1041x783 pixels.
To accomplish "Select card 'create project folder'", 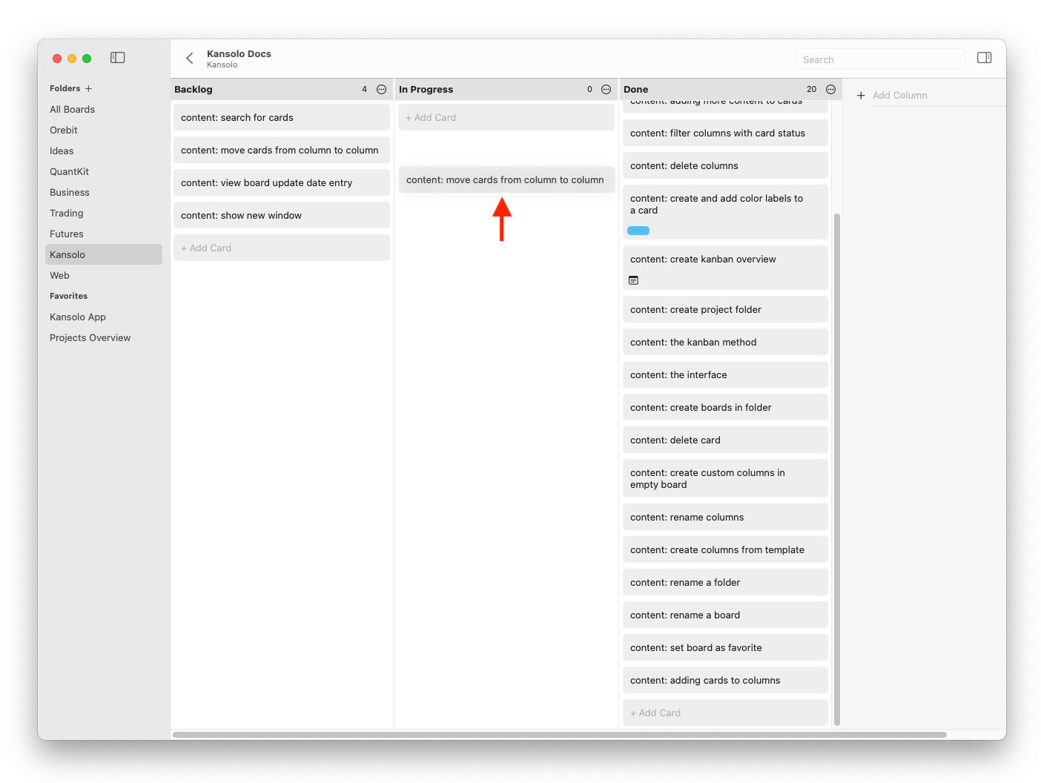I will 725,309.
